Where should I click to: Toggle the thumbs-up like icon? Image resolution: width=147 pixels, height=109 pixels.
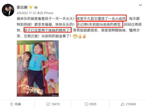122,104
